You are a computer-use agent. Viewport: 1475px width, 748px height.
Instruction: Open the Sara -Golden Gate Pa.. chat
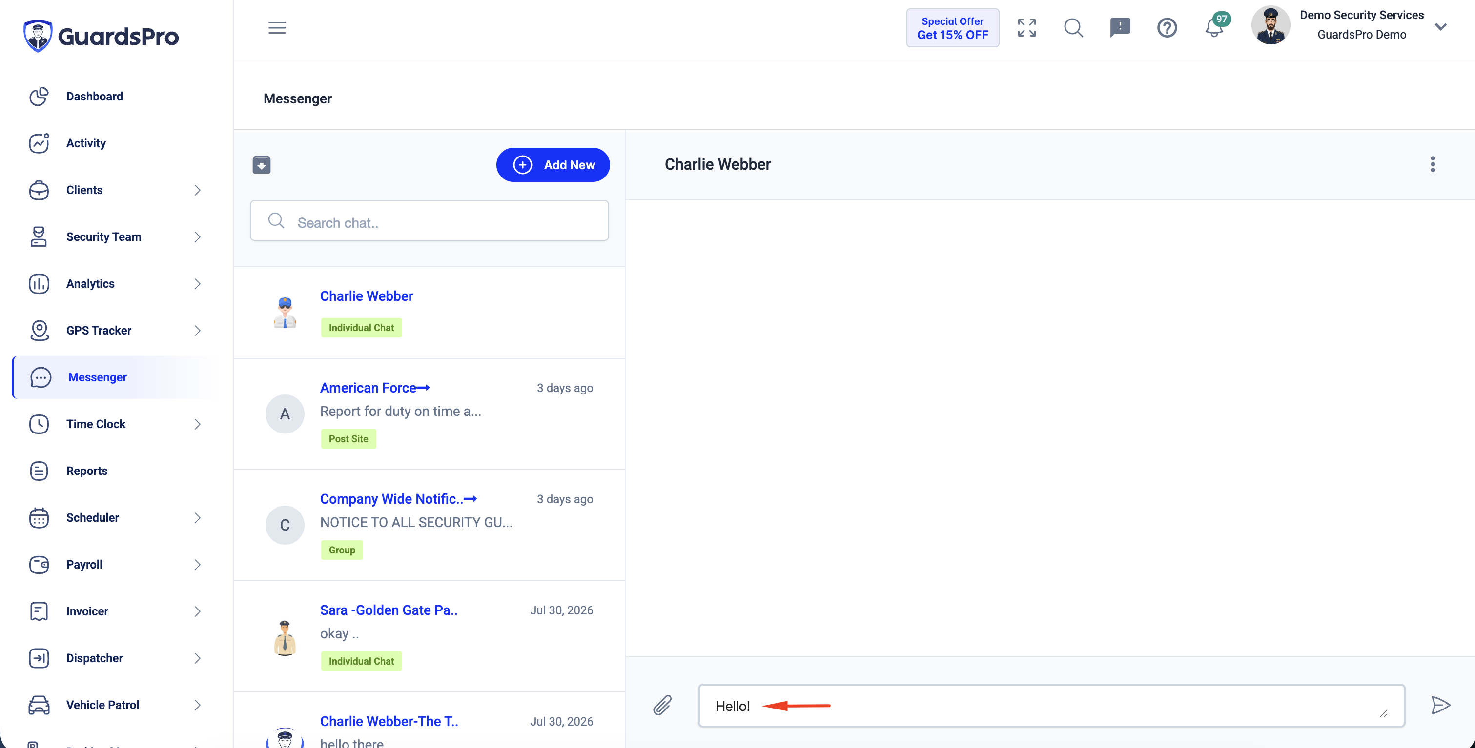pos(430,636)
